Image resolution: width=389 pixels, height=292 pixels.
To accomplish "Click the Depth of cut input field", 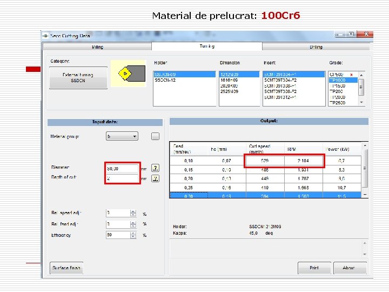I will tap(122, 178).
